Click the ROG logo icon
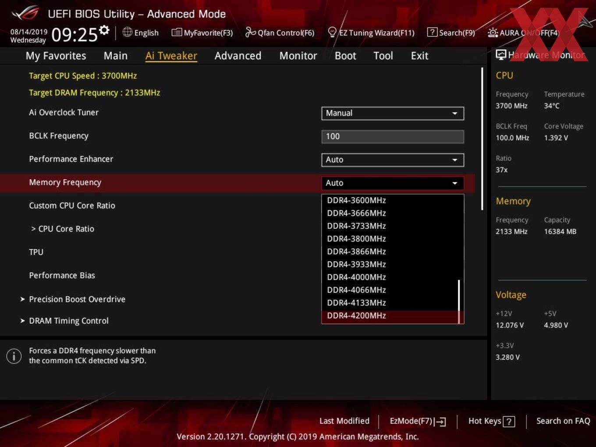The height and width of the screenshot is (447, 596). [25, 13]
